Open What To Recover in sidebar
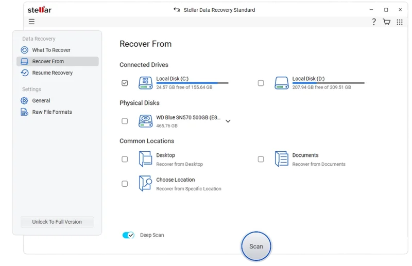Image resolution: width=412 pixels, height=266 pixels. [x=51, y=50]
